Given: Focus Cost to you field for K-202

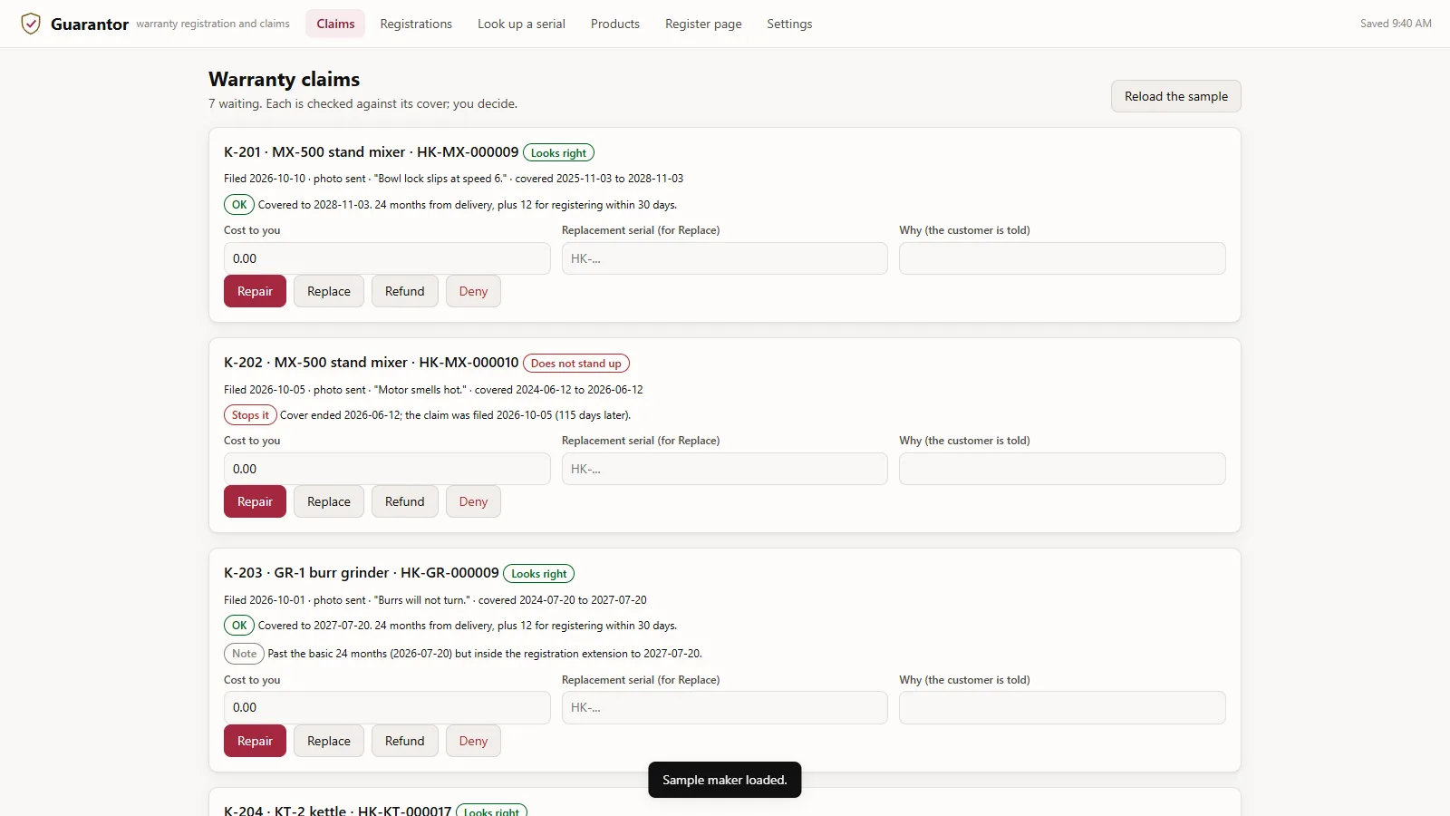Looking at the screenshot, I should point(387,469).
